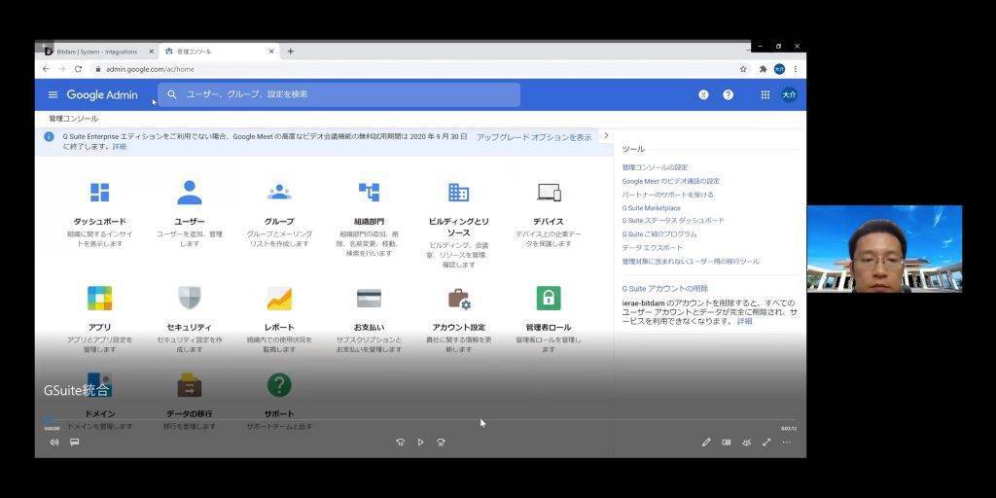Play the video
Viewport: 996px width, 498px height.
point(420,443)
